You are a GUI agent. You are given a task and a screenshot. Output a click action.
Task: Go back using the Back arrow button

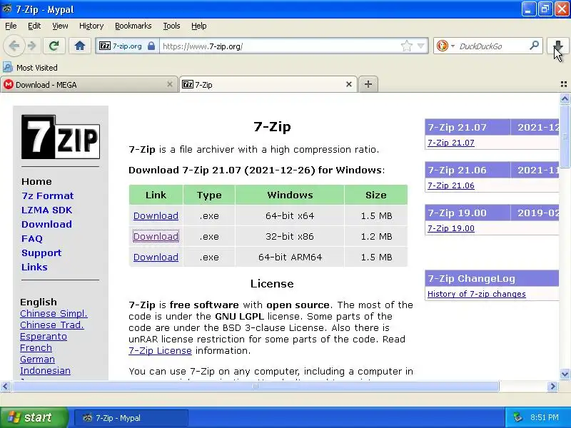point(14,46)
